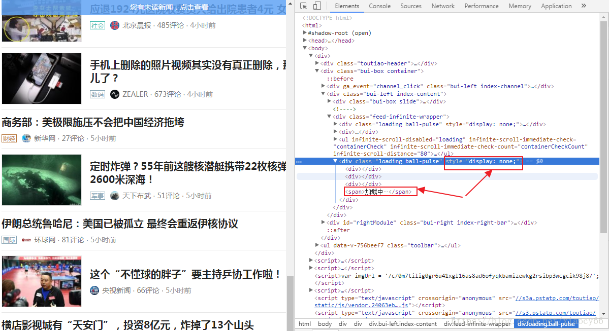Screen dimensions: 609x331
Task: Open the Application tab
Action: (556, 6)
